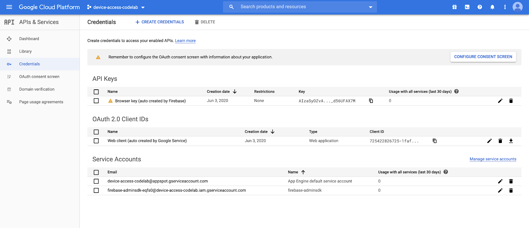Image resolution: width=529 pixels, height=228 pixels.
Task: Show help for API Keys usage column
Action: (x=456, y=91)
